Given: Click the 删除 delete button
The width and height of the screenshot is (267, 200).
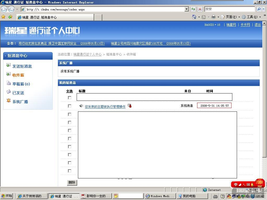Looking at the screenshot, I should point(72,183).
